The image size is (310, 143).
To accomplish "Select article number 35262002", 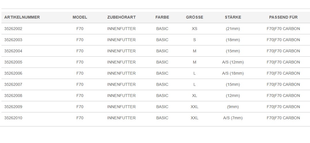I will coord(13,29).
